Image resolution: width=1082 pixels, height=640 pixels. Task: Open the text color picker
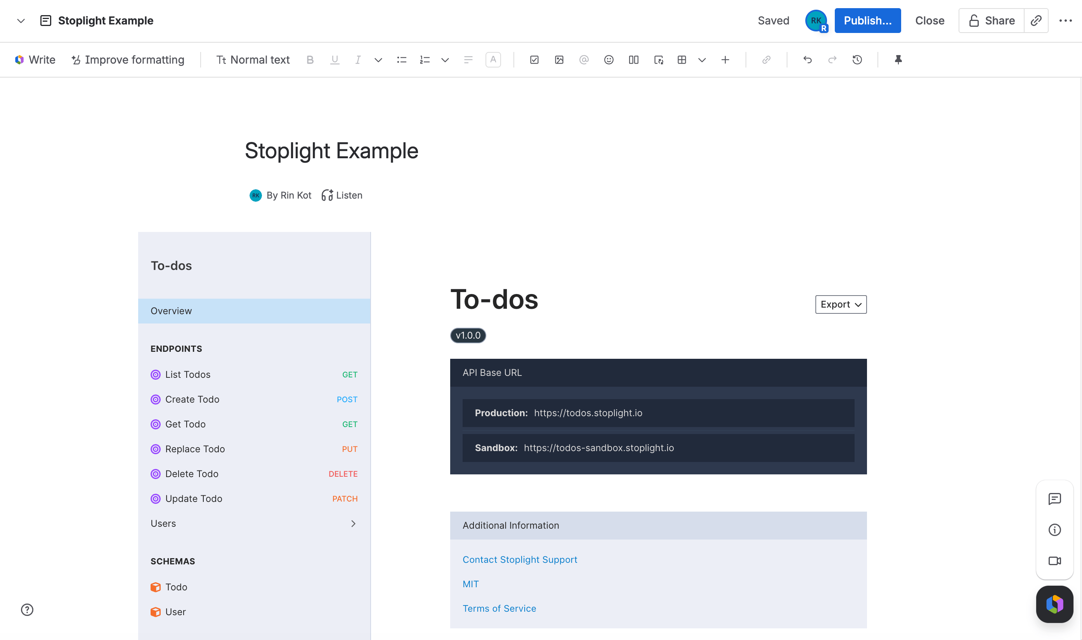pos(492,59)
